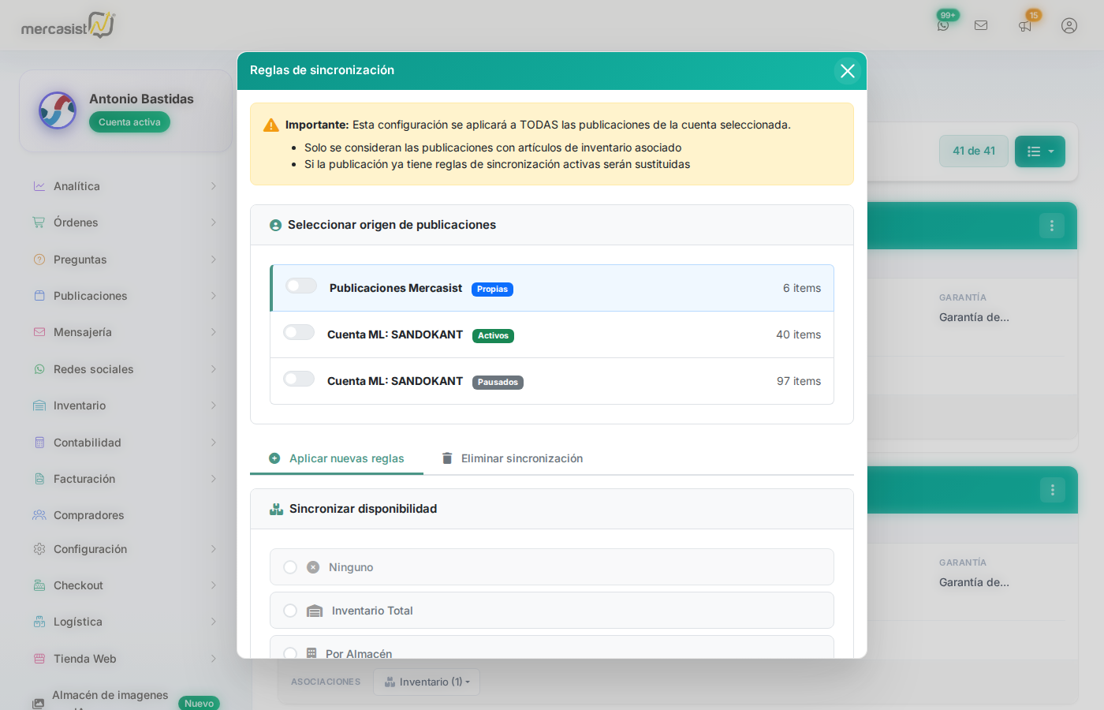Enable Cuenta ML SANDOKANT Activos switch
The image size is (1104, 710).
click(299, 332)
